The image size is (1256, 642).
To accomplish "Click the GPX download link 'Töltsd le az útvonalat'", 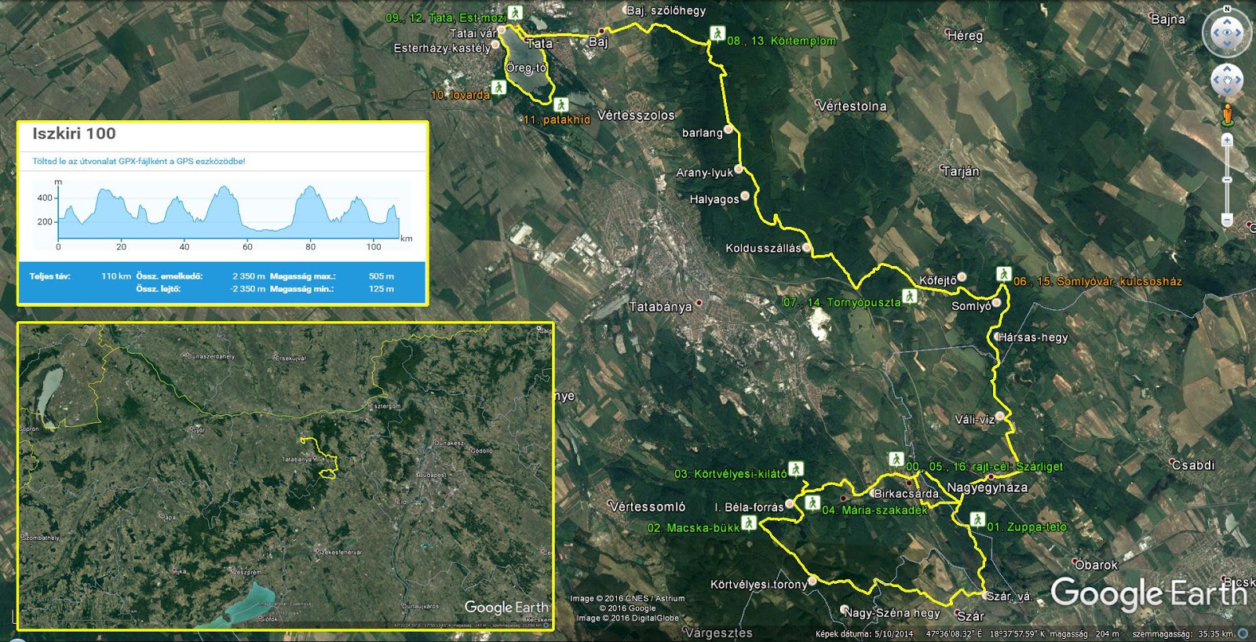I will coord(138,161).
